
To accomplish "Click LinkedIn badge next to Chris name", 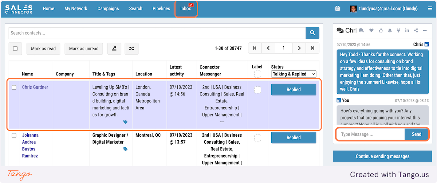I will [426, 44].
